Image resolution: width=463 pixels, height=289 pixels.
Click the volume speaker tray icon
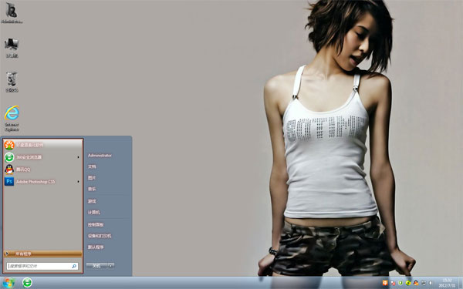pyautogui.click(x=431, y=283)
